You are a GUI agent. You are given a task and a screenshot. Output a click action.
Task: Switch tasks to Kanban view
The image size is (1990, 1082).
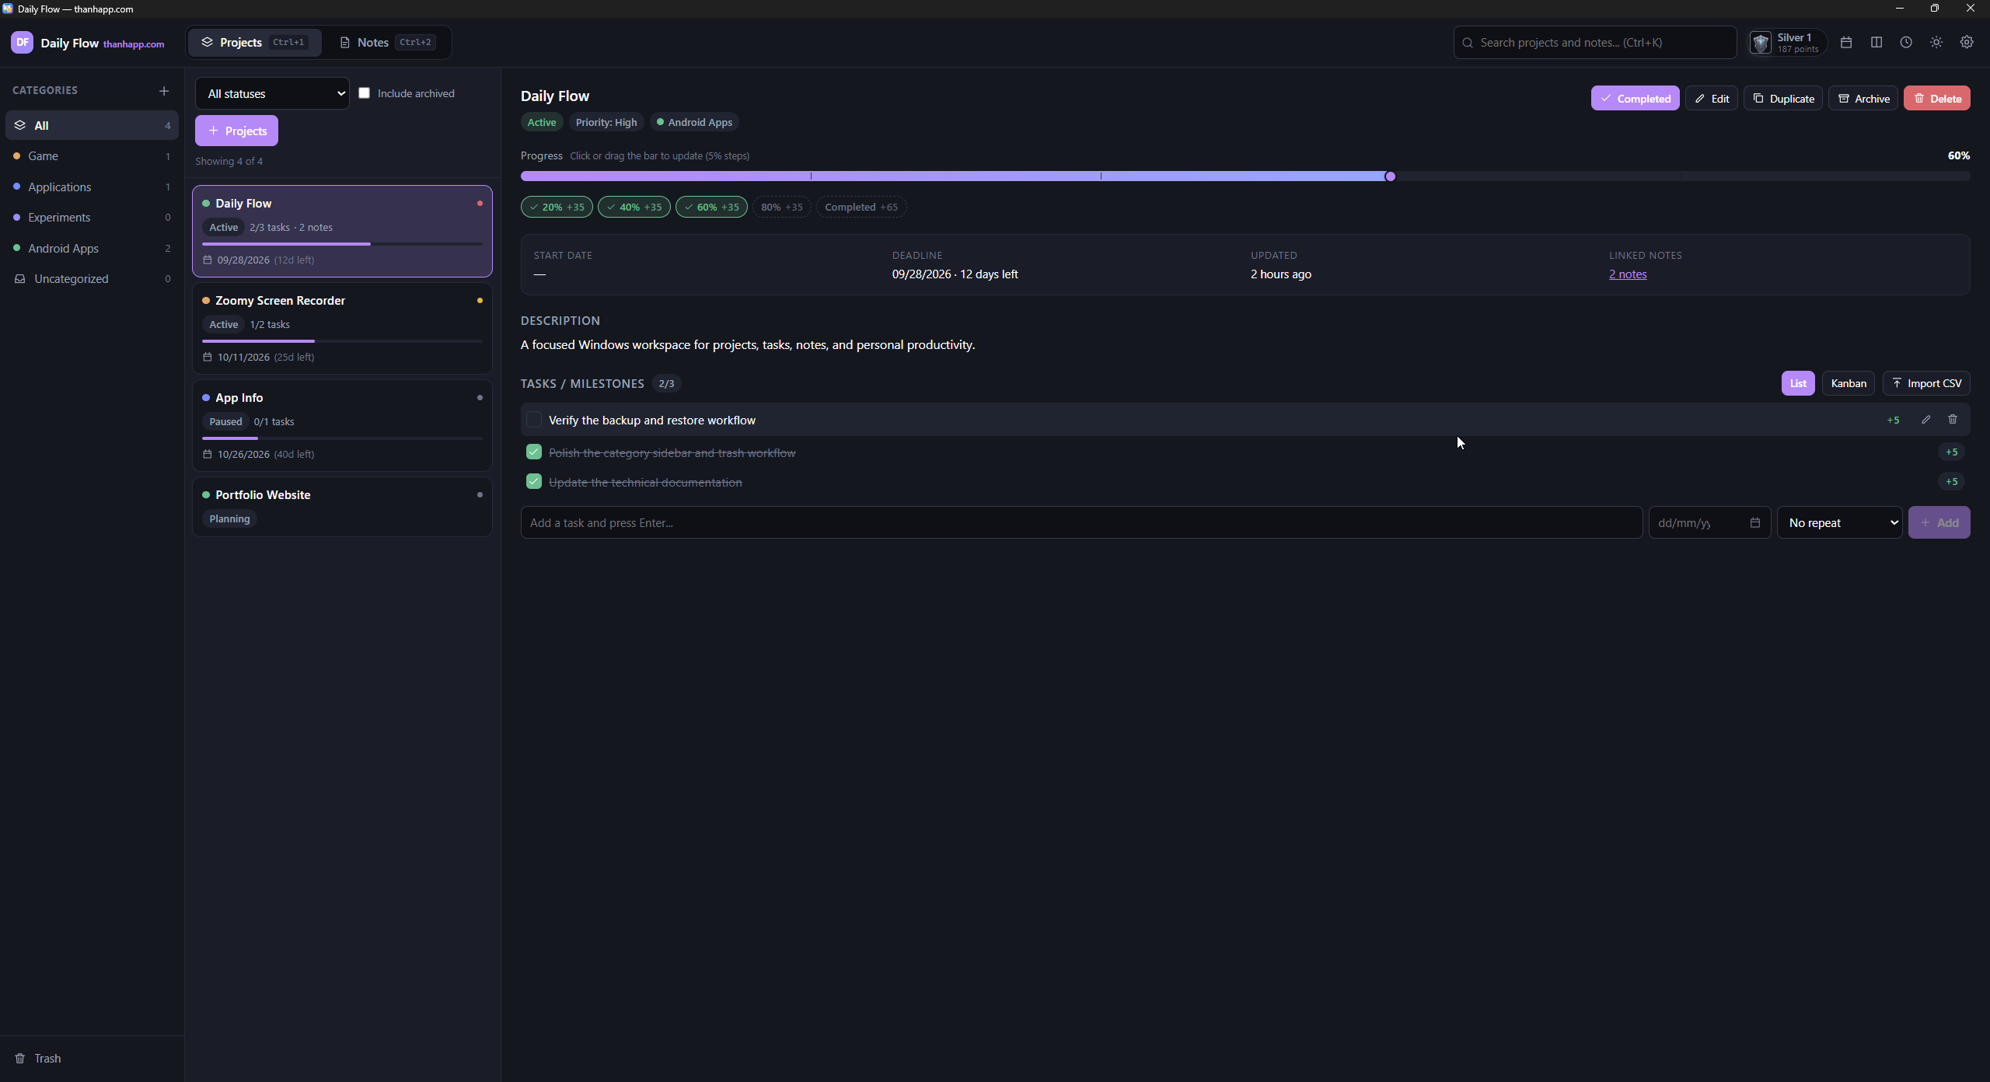pyautogui.click(x=1849, y=383)
